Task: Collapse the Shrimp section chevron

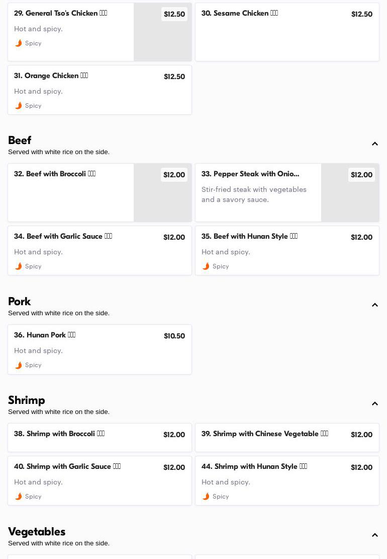Action: point(375,404)
